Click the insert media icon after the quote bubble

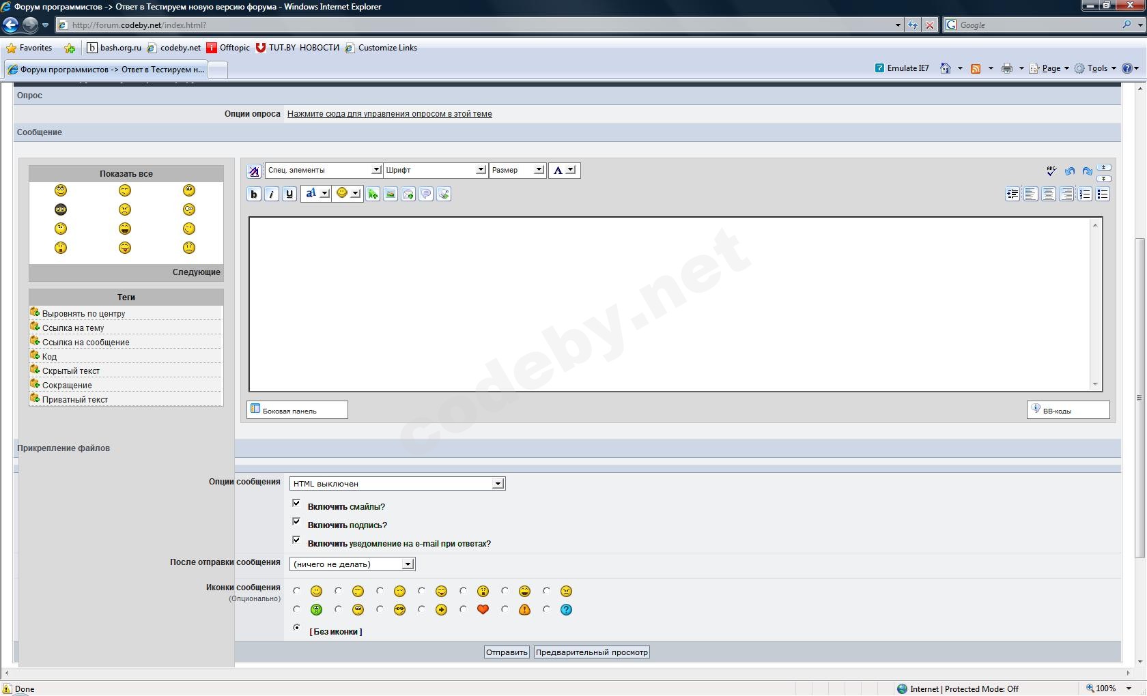444,194
